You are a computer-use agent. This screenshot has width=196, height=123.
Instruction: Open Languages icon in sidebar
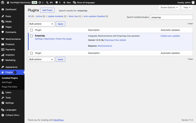[x=3, y=110]
